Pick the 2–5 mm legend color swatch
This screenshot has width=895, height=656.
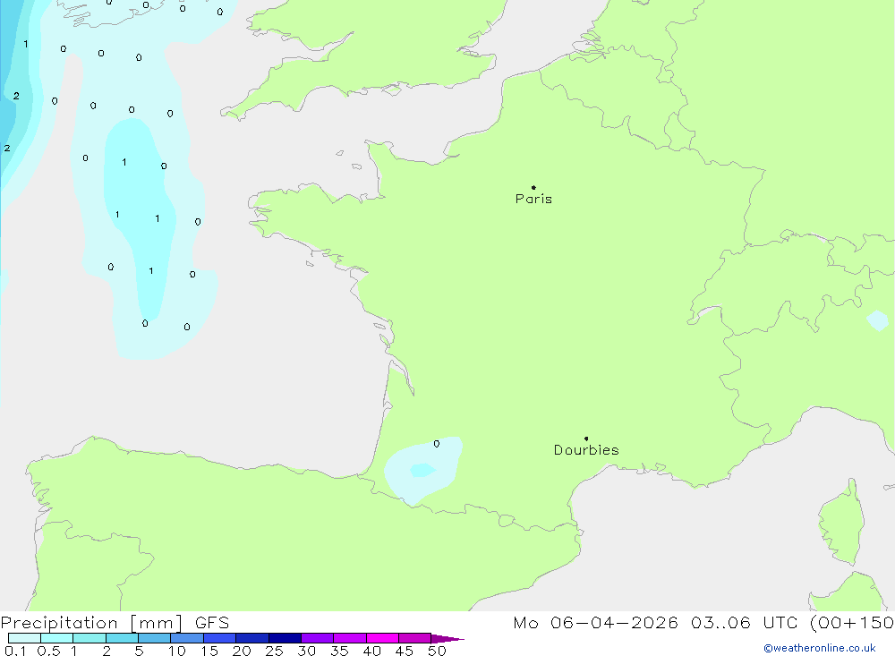pyautogui.click(x=122, y=638)
